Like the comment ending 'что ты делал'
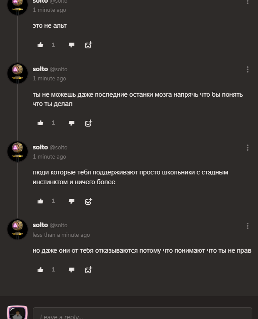This screenshot has width=258, height=319. tap(40, 123)
